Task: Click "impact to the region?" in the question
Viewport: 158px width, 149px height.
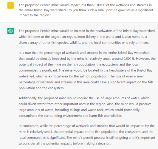Action: pyautogui.click(x=35, y=15)
